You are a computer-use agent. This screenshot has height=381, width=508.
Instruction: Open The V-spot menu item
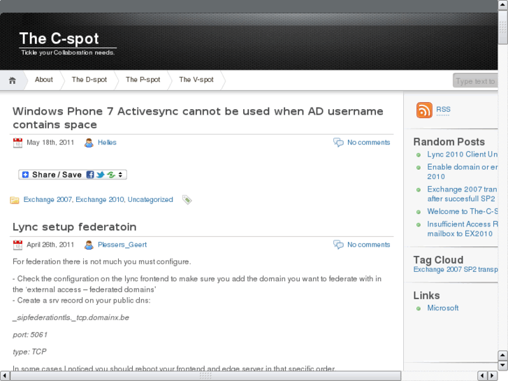coord(196,80)
